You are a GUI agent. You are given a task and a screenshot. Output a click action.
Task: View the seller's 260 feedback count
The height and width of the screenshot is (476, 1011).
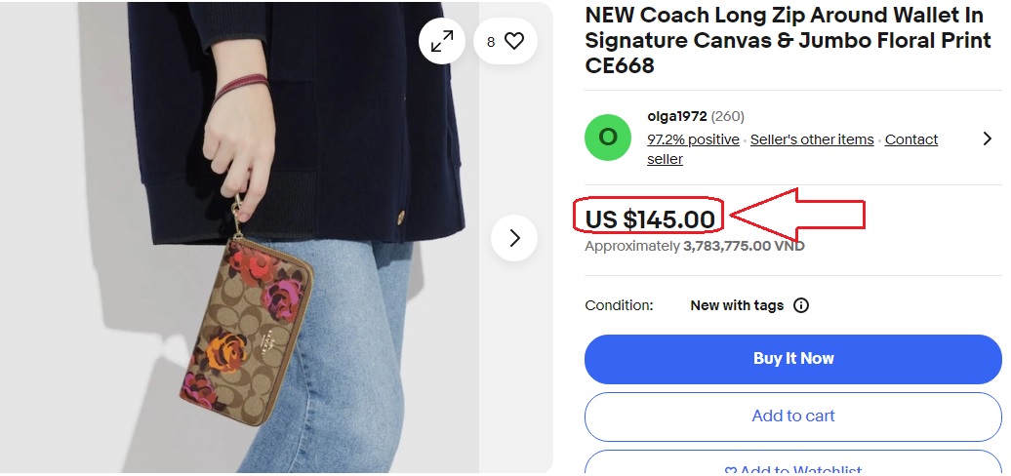(x=727, y=116)
